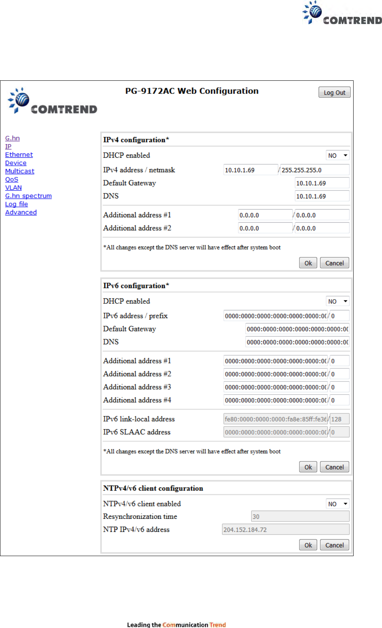Image resolution: width=382 pixels, height=628 pixels.
Task: Open the IPv4 DHCP enabled dropdown
Action: [x=337, y=155]
